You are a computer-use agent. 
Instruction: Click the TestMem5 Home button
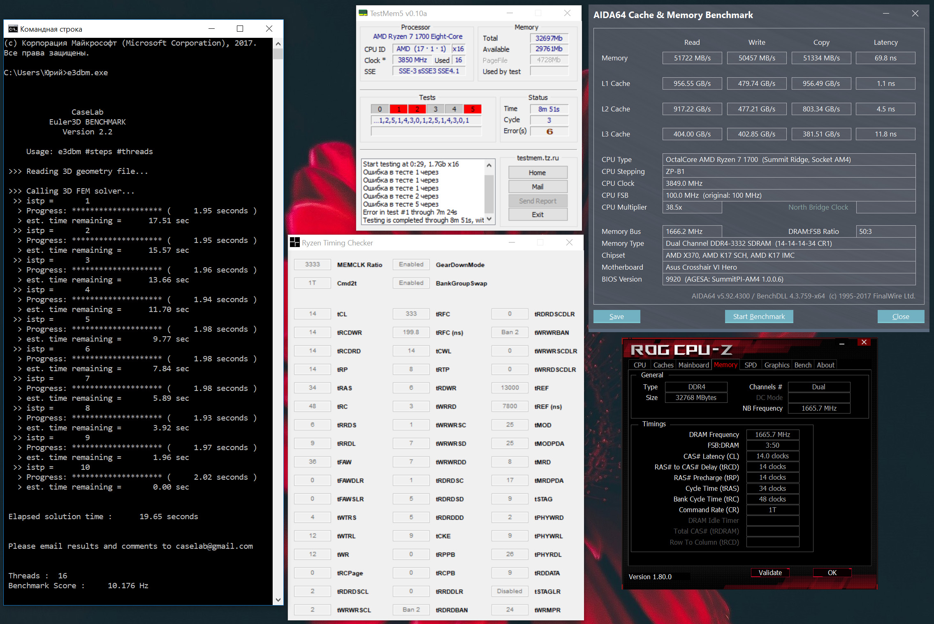[538, 173]
